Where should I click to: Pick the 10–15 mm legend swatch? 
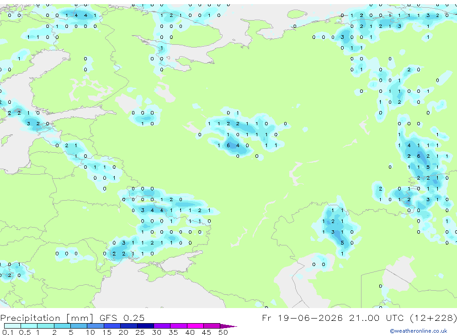coord(96,326)
